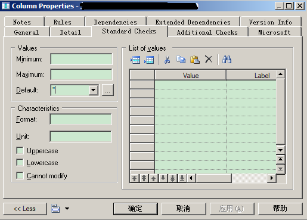Click the Value column header
The height and width of the screenshot is (220, 307).
click(190, 75)
